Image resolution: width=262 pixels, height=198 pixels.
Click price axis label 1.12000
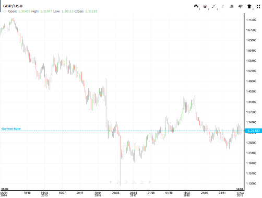point(251,184)
